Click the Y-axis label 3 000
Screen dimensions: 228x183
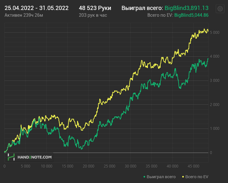click(x=215, y=81)
